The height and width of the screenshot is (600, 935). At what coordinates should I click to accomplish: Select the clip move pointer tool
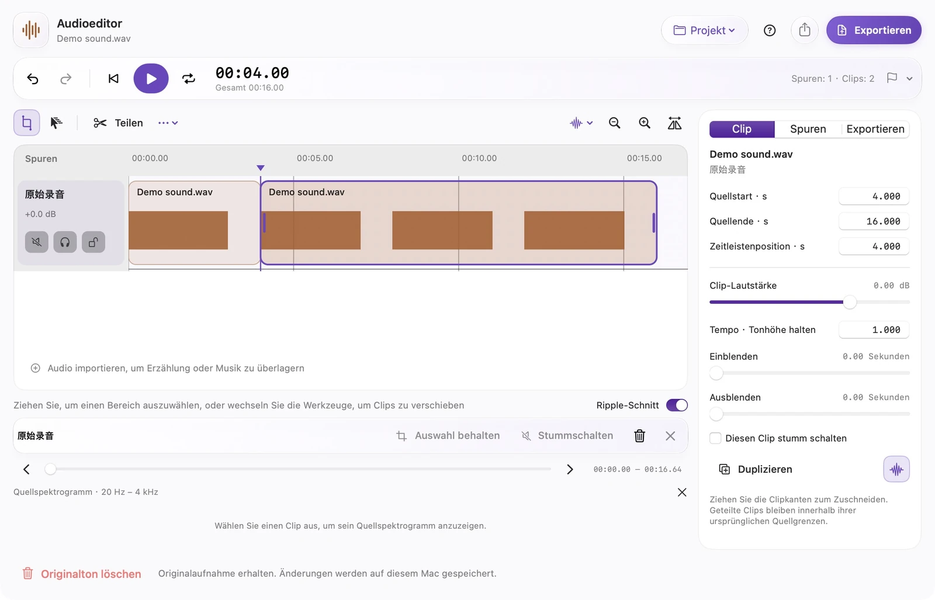tap(56, 123)
